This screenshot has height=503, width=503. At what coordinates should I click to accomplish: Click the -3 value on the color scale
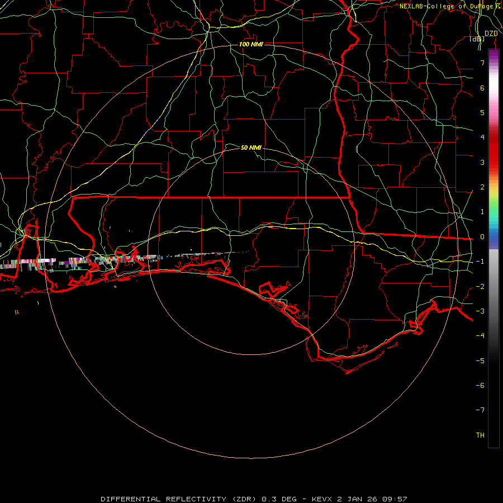[x=480, y=311]
